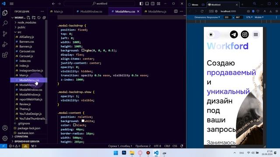Expand the ВРЕМЕННАЯ ШКАЛА timeline section
The height and width of the screenshot is (157, 280).
coord(27,141)
